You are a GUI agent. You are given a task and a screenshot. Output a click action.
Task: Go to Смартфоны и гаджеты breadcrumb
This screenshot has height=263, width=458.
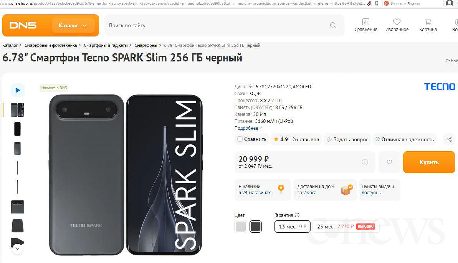point(106,45)
